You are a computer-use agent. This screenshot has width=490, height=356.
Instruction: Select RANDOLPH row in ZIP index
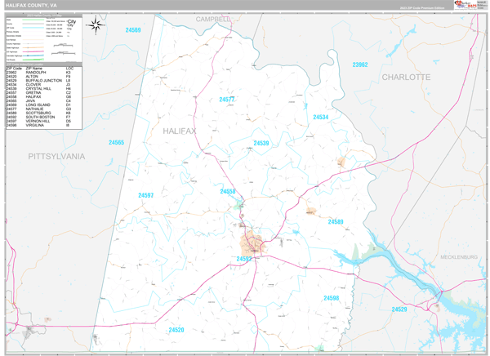point(44,72)
